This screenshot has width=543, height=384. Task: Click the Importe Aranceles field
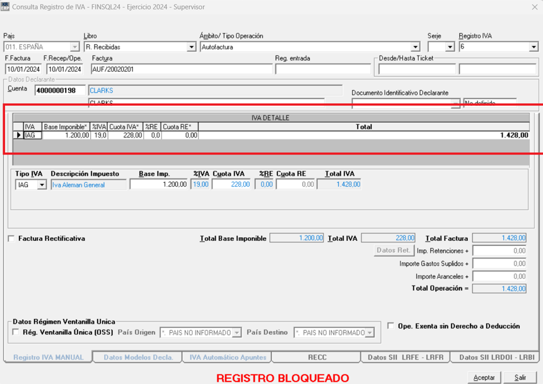pos(499,276)
